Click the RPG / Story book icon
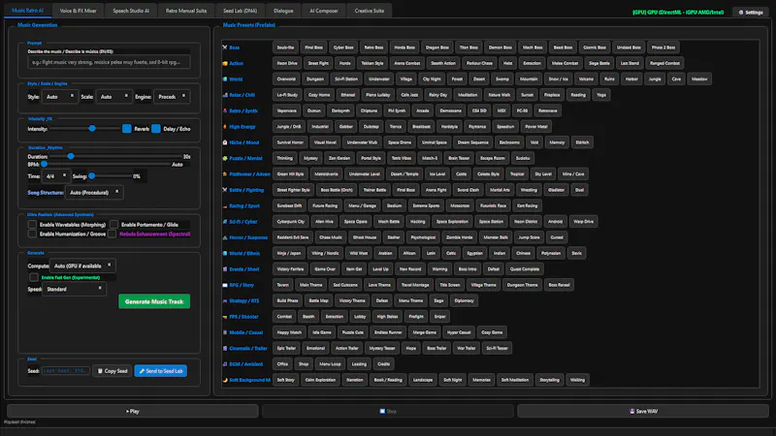776x436 pixels. tap(225, 285)
